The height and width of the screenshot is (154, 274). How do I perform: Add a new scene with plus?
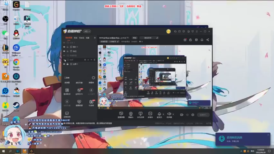pos(95,38)
